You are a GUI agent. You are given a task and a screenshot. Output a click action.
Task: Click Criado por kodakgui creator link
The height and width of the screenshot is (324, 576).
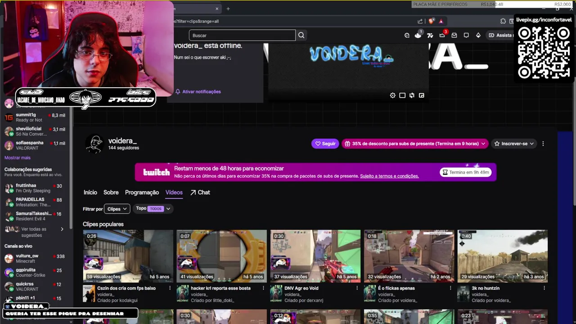[x=117, y=300]
